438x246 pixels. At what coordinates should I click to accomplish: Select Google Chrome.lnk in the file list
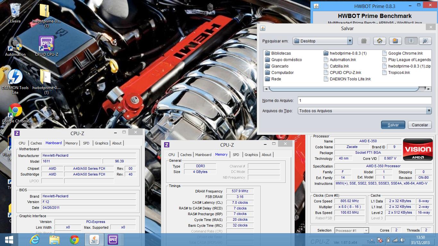tap(402, 53)
